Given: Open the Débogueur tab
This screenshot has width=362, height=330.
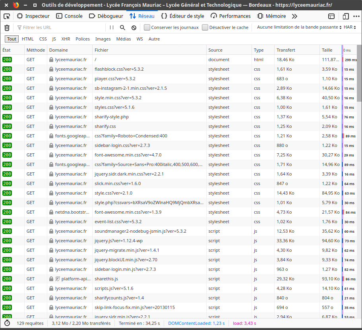Looking at the screenshot, I should (106, 16).
